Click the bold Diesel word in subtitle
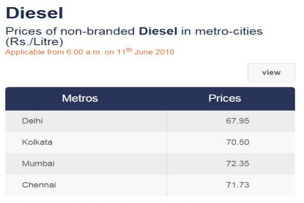 pos(158,31)
